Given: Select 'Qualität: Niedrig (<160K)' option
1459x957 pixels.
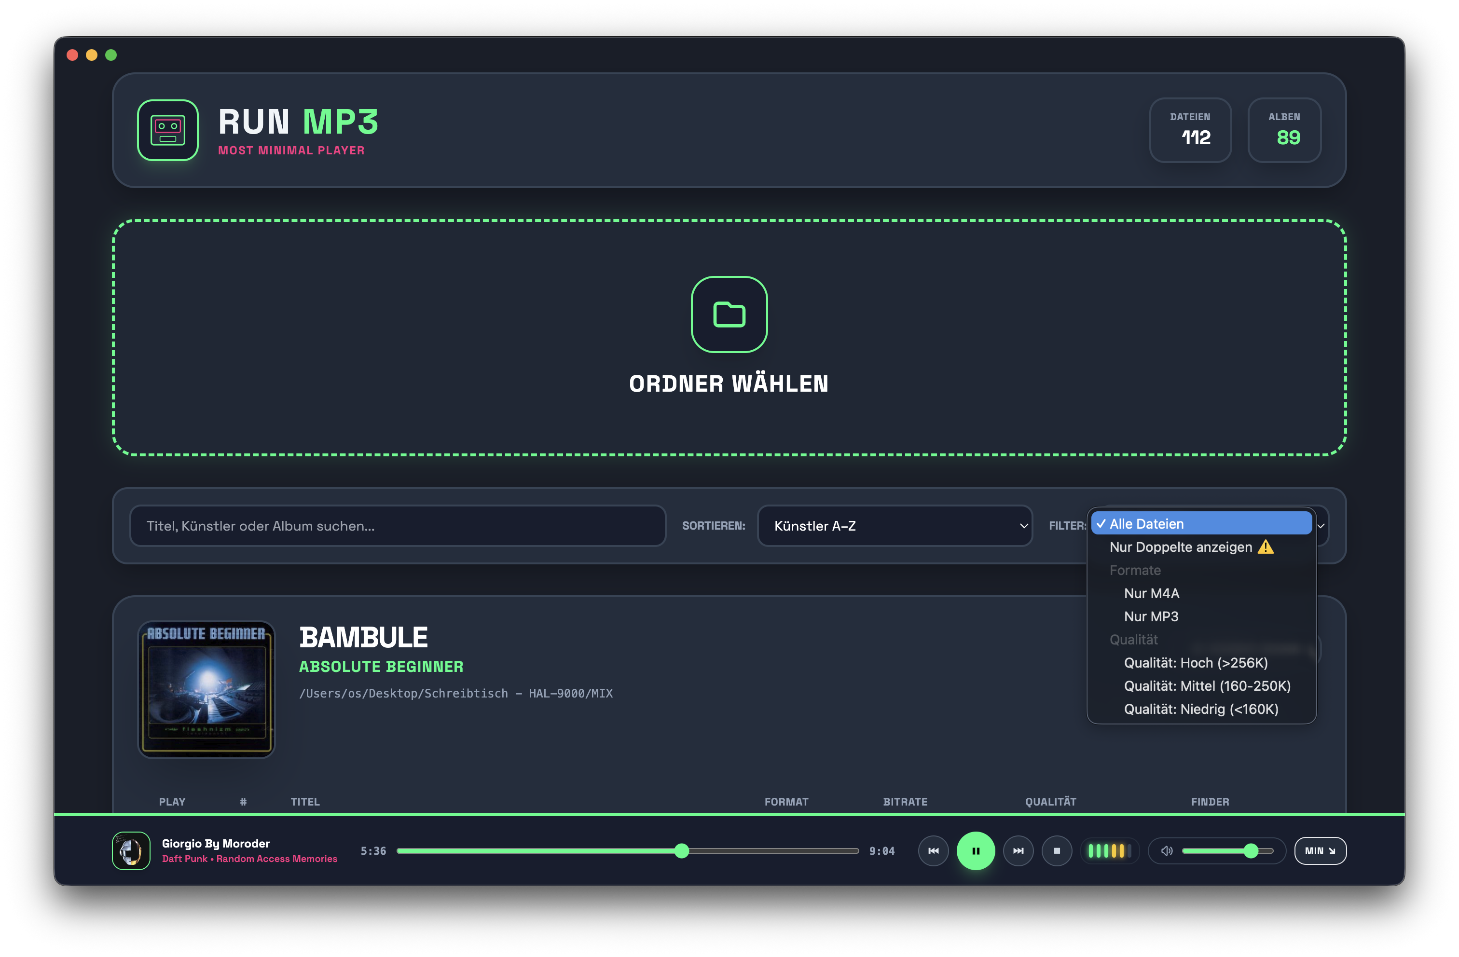Looking at the screenshot, I should (x=1201, y=709).
